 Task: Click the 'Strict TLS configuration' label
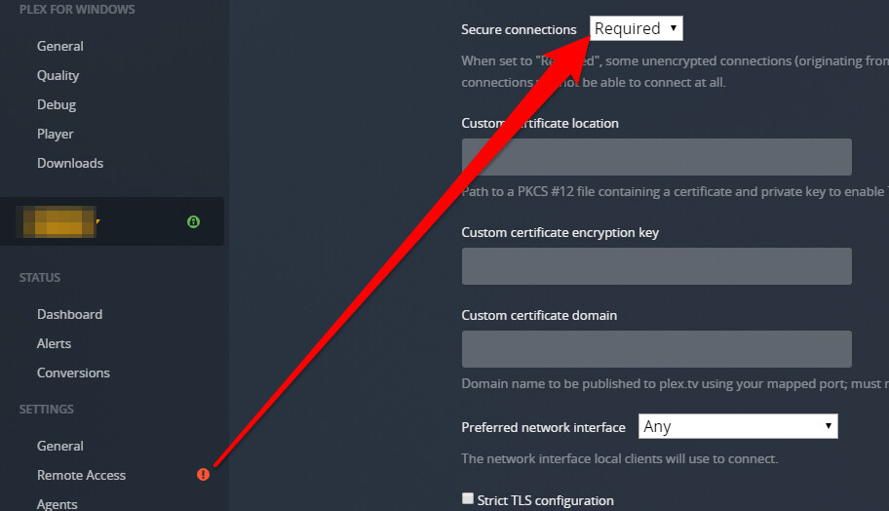click(546, 500)
